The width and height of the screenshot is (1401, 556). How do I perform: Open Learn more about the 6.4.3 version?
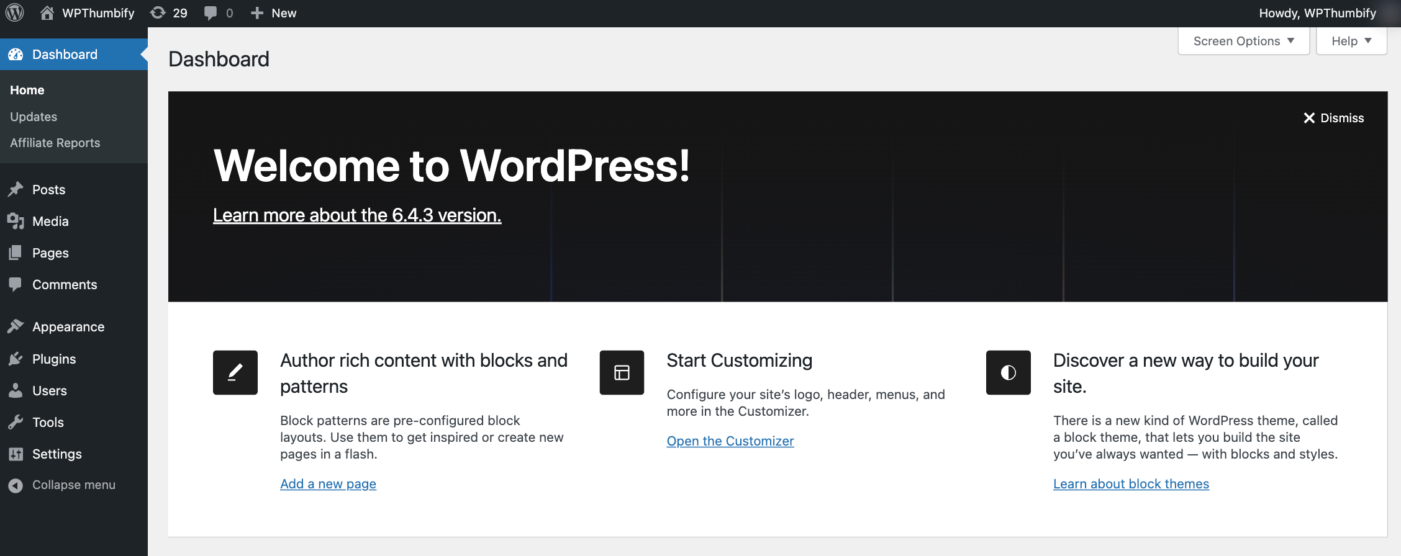click(x=357, y=215)
